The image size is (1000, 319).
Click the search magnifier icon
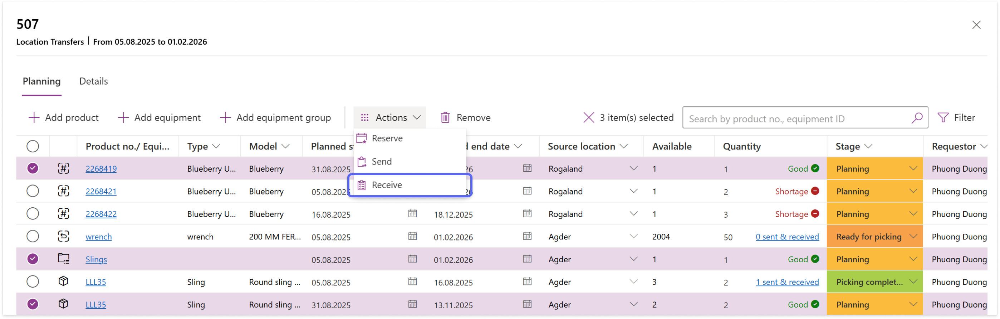click(x=917, y=118)
